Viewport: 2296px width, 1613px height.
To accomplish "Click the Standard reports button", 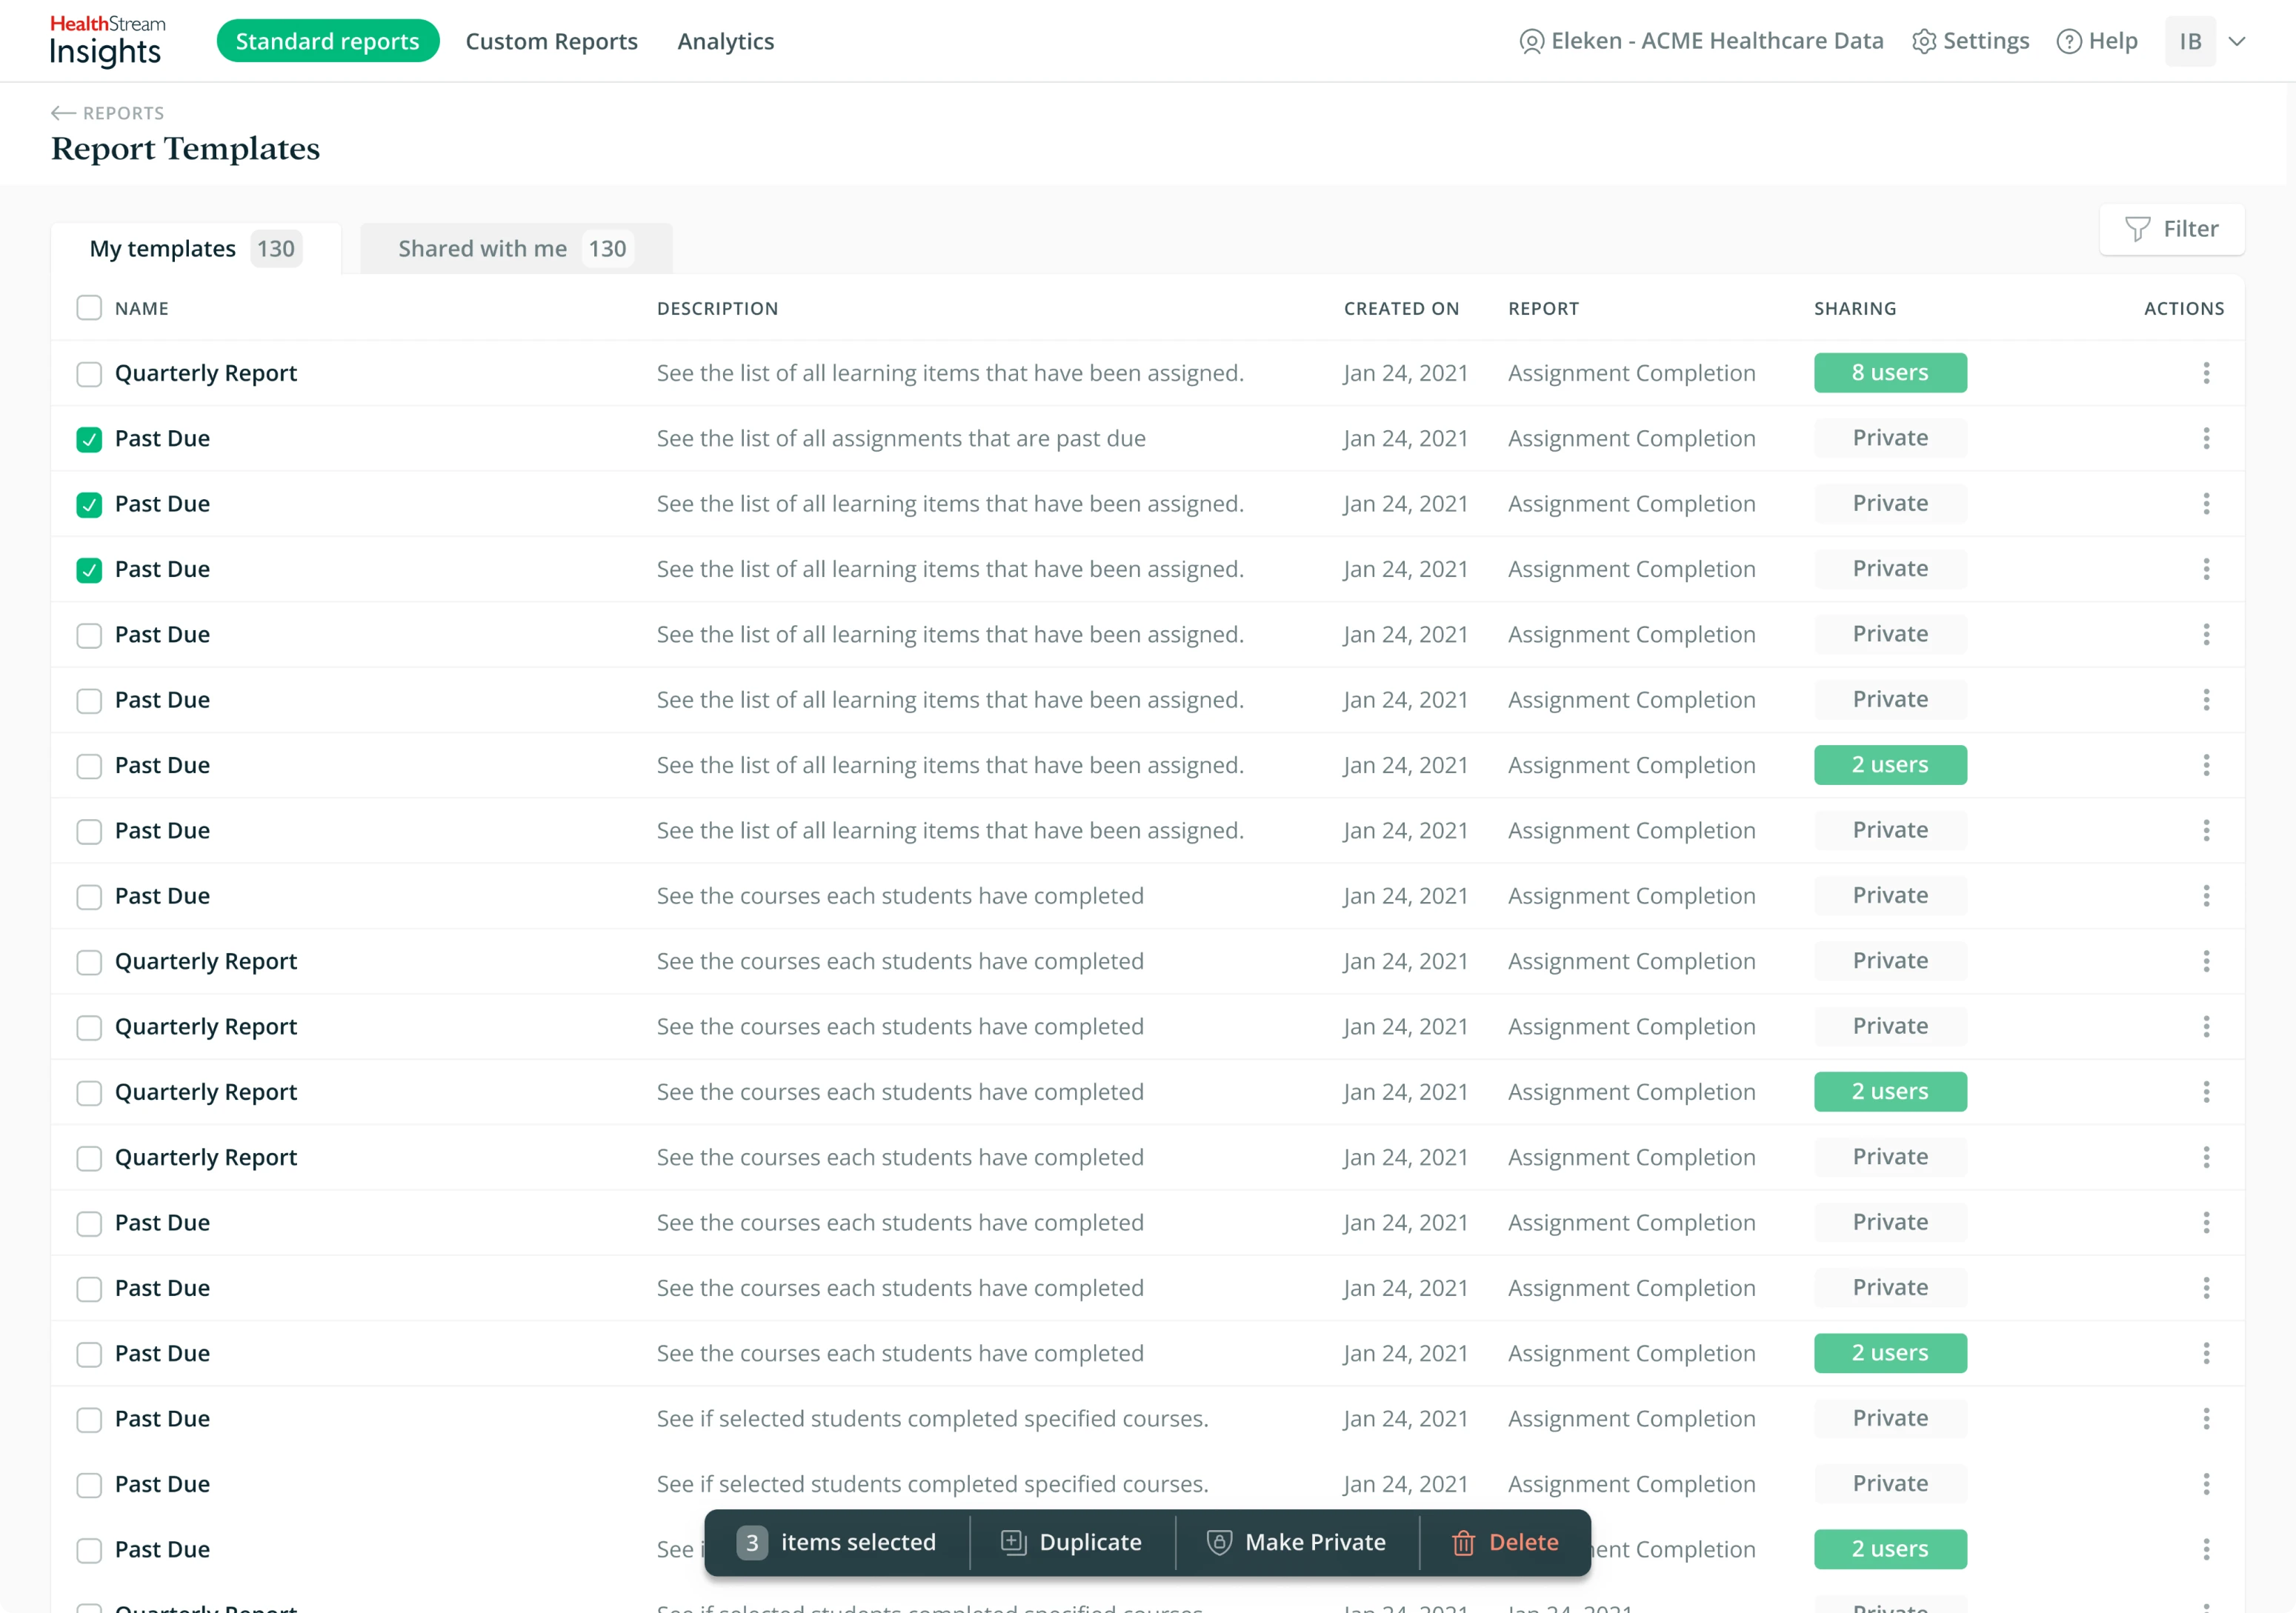I will [328, 40].
